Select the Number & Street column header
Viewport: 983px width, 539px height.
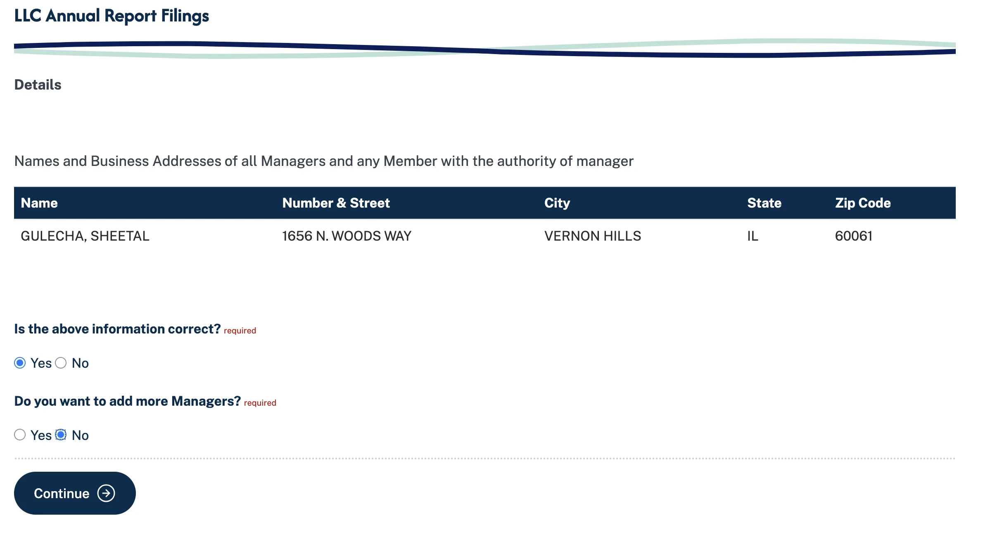(x=336, y=203)
